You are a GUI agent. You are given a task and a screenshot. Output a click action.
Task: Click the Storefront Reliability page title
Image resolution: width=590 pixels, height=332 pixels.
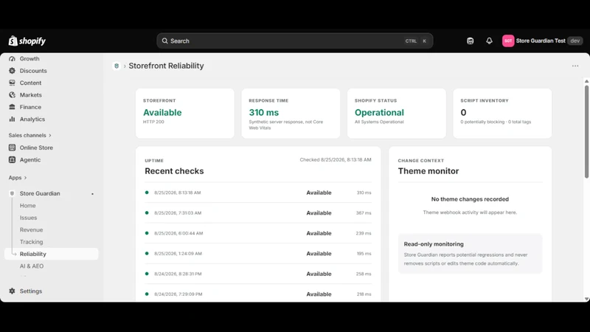click(x=166, y=66)
